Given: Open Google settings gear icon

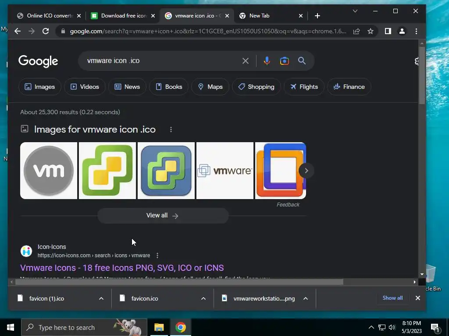Looking at the screenshot, I should [417, 61].
